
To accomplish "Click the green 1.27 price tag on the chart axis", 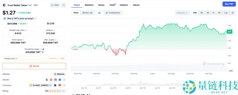I will pos(229,32).
